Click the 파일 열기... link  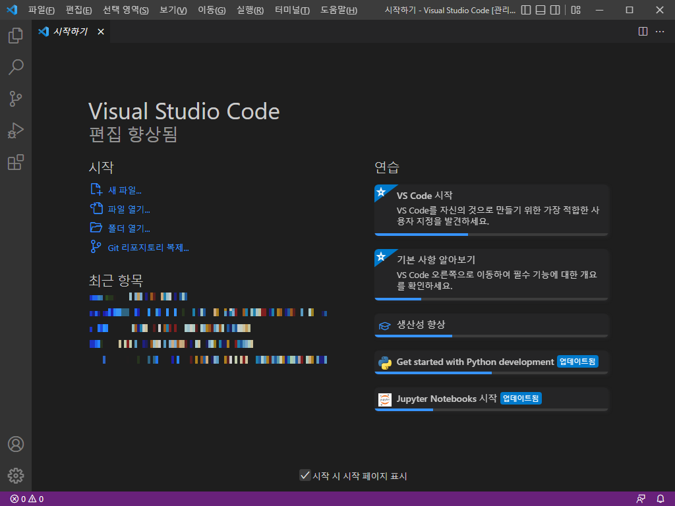click(129, 209)
